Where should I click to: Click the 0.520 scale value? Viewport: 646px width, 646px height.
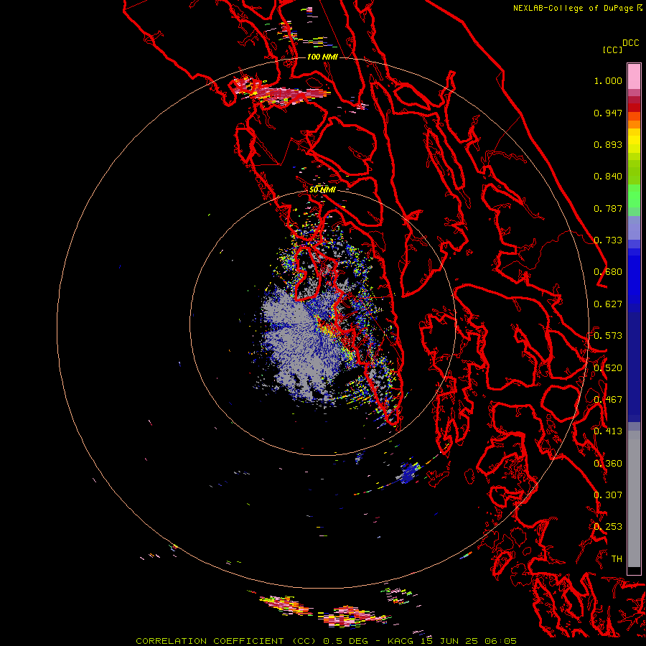[608, 368]
